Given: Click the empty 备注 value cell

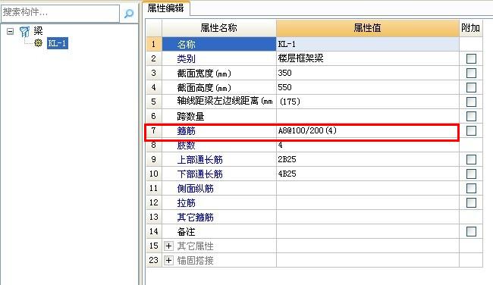Looking at the screenshot, I should point(368,232).
